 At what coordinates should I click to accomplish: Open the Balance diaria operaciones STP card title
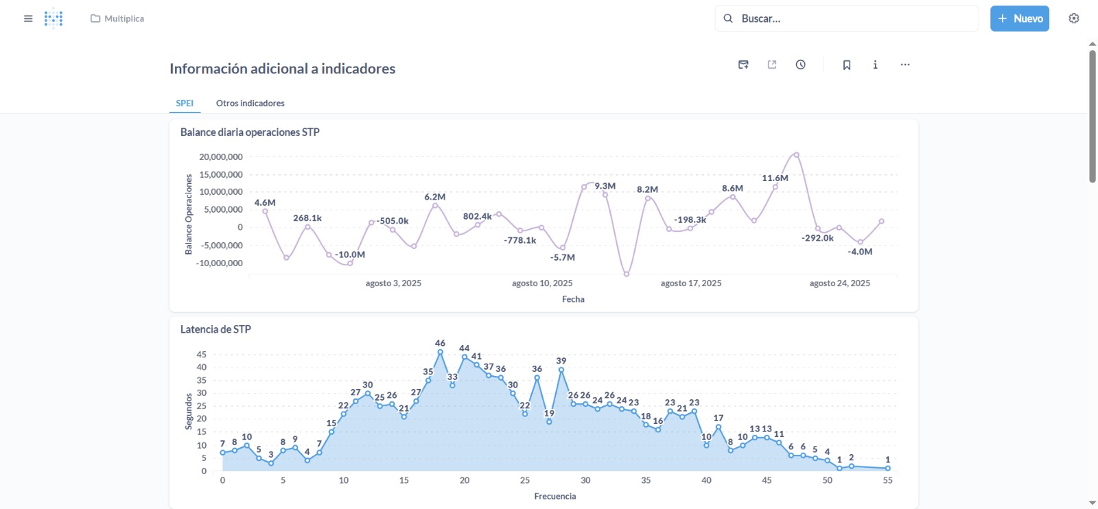[250, 132]
